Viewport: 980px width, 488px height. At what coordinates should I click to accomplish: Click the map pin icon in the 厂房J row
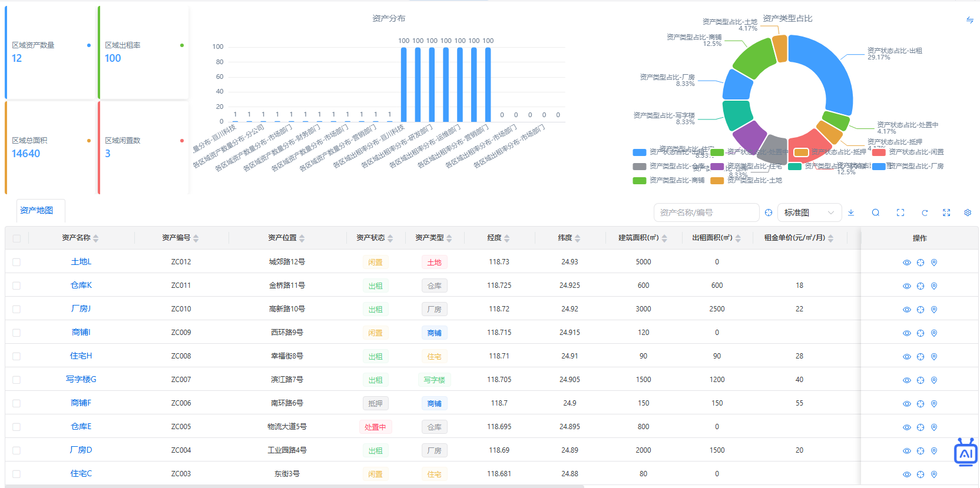[934, 310]
